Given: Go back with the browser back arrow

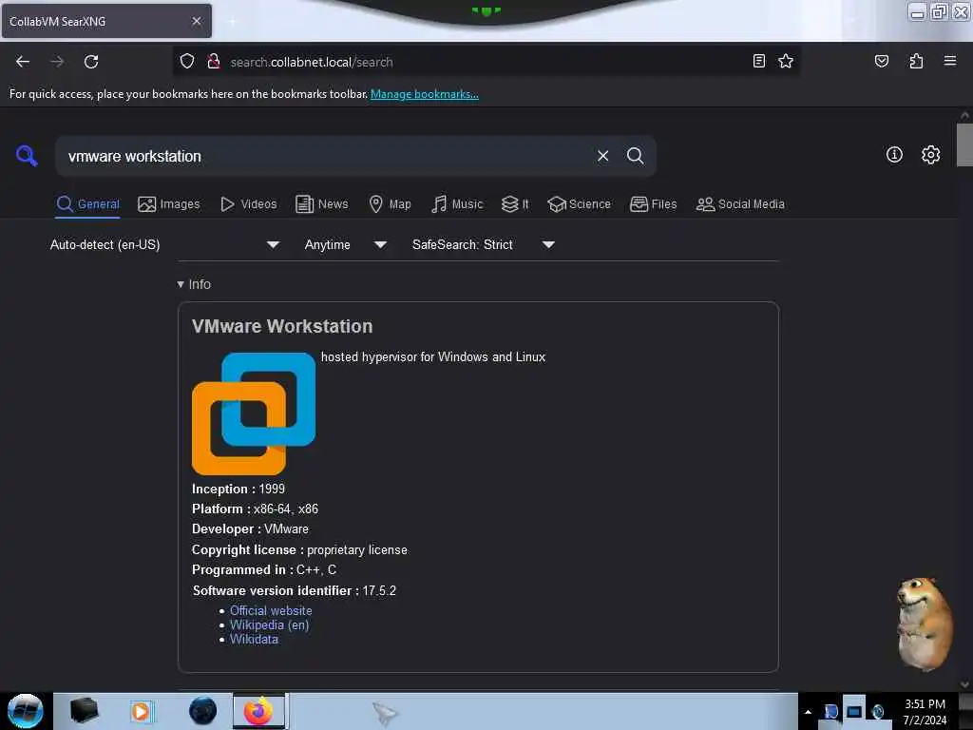Looking at the screenshot, I should coord(23,62).
